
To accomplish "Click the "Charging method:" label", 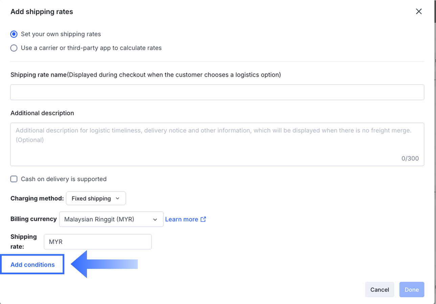I will pos(37,198).
